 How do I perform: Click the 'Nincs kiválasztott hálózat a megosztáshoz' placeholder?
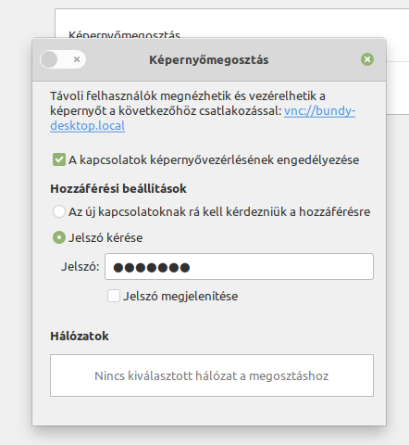pos(212,375)
